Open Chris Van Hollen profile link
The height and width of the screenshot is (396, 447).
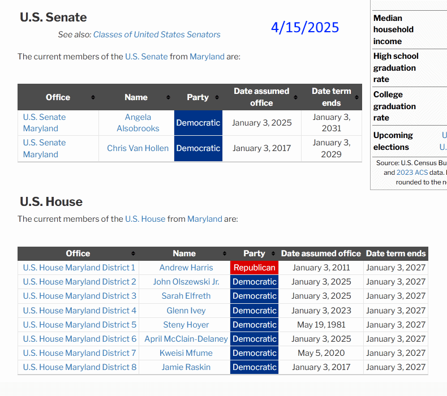[138, 148]
